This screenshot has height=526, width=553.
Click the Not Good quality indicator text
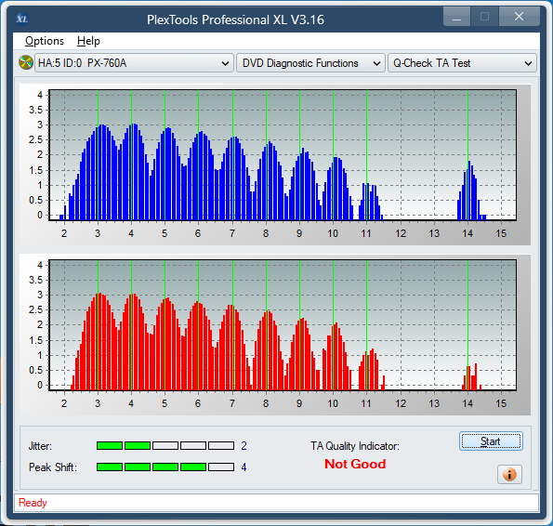click(355, 464)
